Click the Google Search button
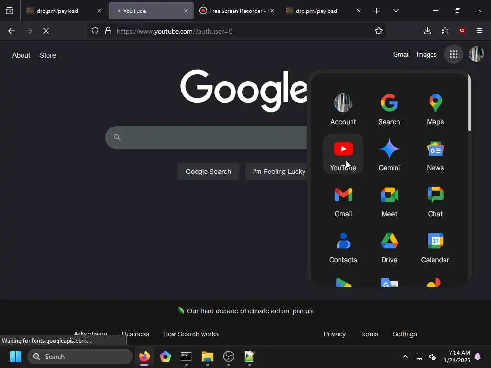This screenshot has width=491, height=368. coord(208,172)
